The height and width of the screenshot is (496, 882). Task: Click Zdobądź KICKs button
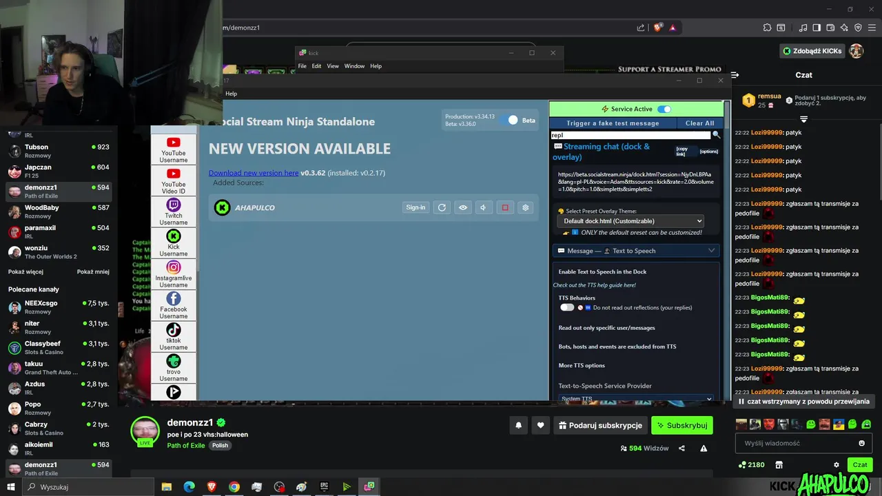coord(812,51)
